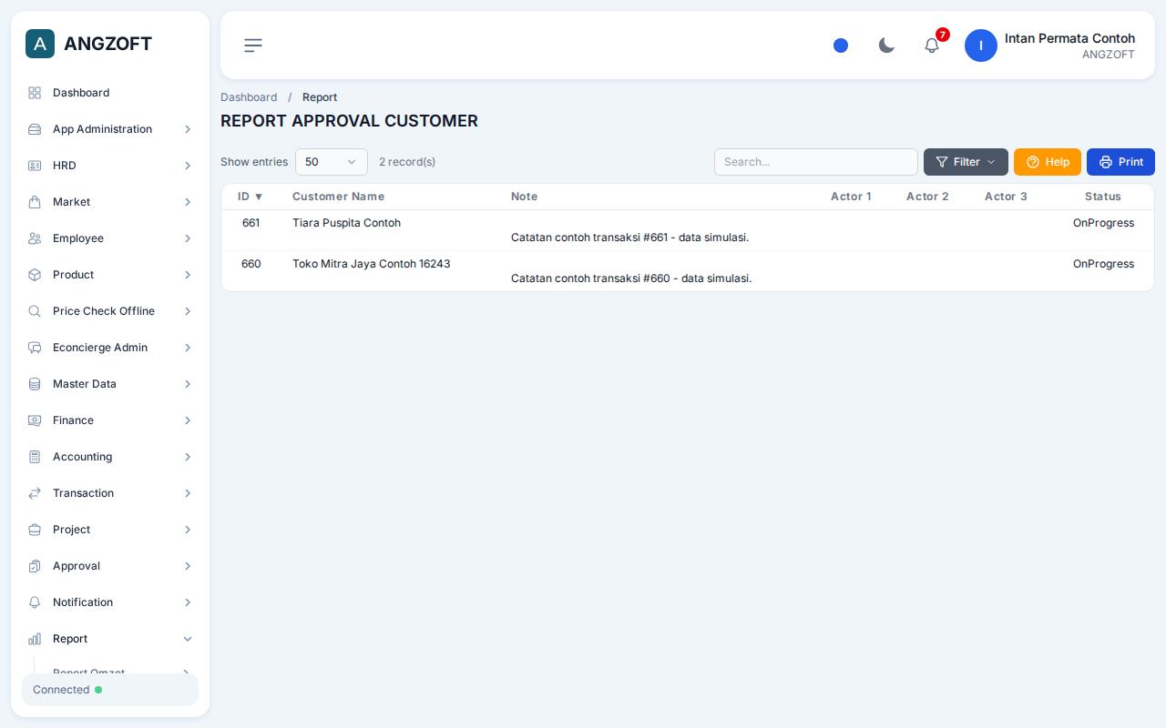The height and width of the screenshot is (728, 1166).
Task: Click note for transaksi #660
Action: pos(631,278)
